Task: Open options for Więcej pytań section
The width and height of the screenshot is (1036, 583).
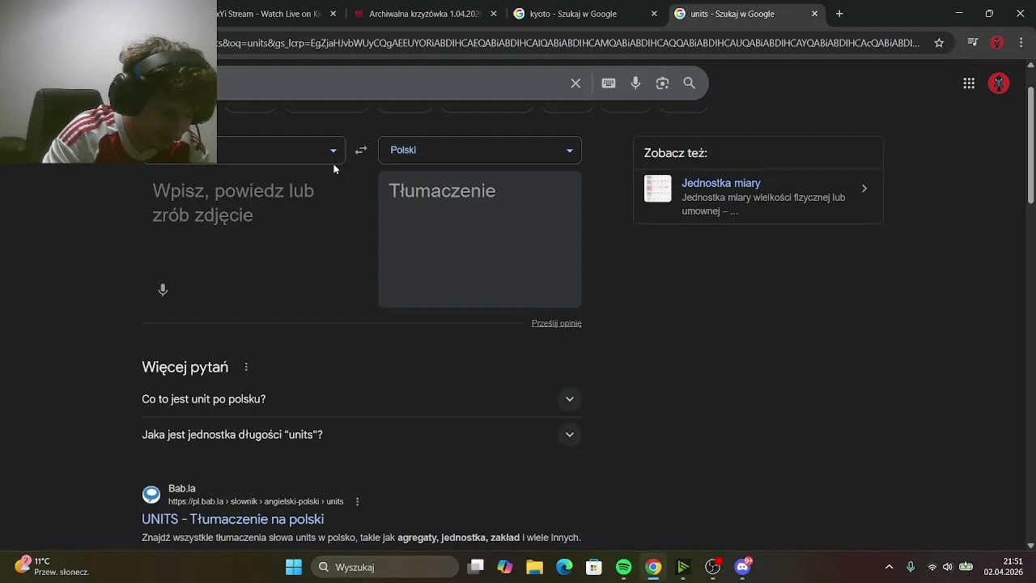Action: click(x=246, y=367)
